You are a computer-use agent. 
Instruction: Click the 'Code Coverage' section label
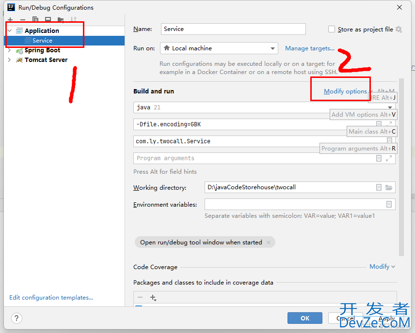[155, 267]
